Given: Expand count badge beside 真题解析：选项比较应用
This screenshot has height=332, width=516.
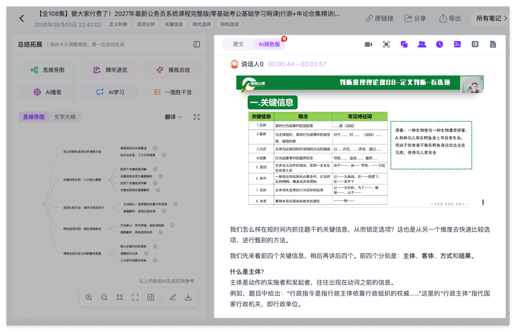Looking at the screenshot, I should pos(163,211).
